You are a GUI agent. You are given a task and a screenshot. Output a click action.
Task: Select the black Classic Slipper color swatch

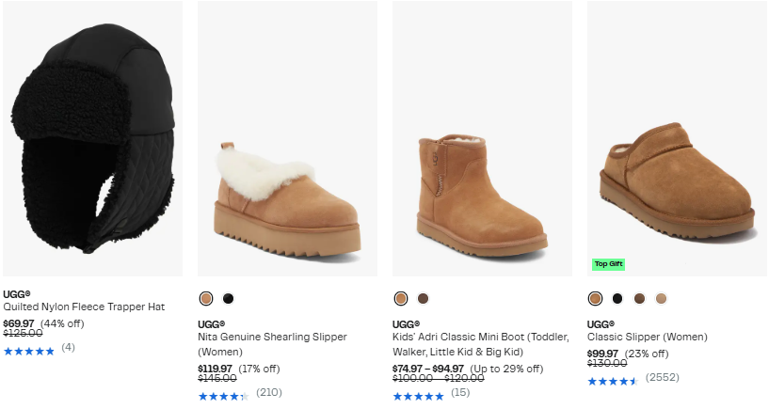tap(617, 299)
